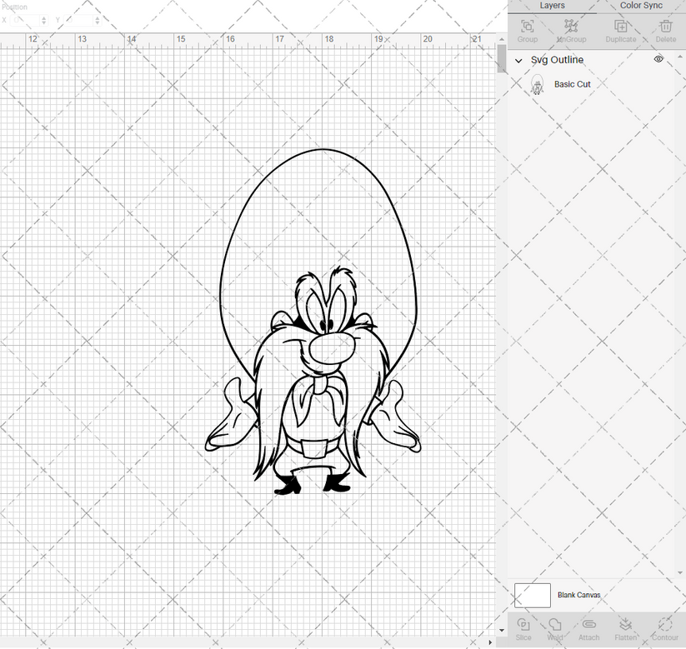
Task: Select the Slice tool
Action: pos(523,627)
